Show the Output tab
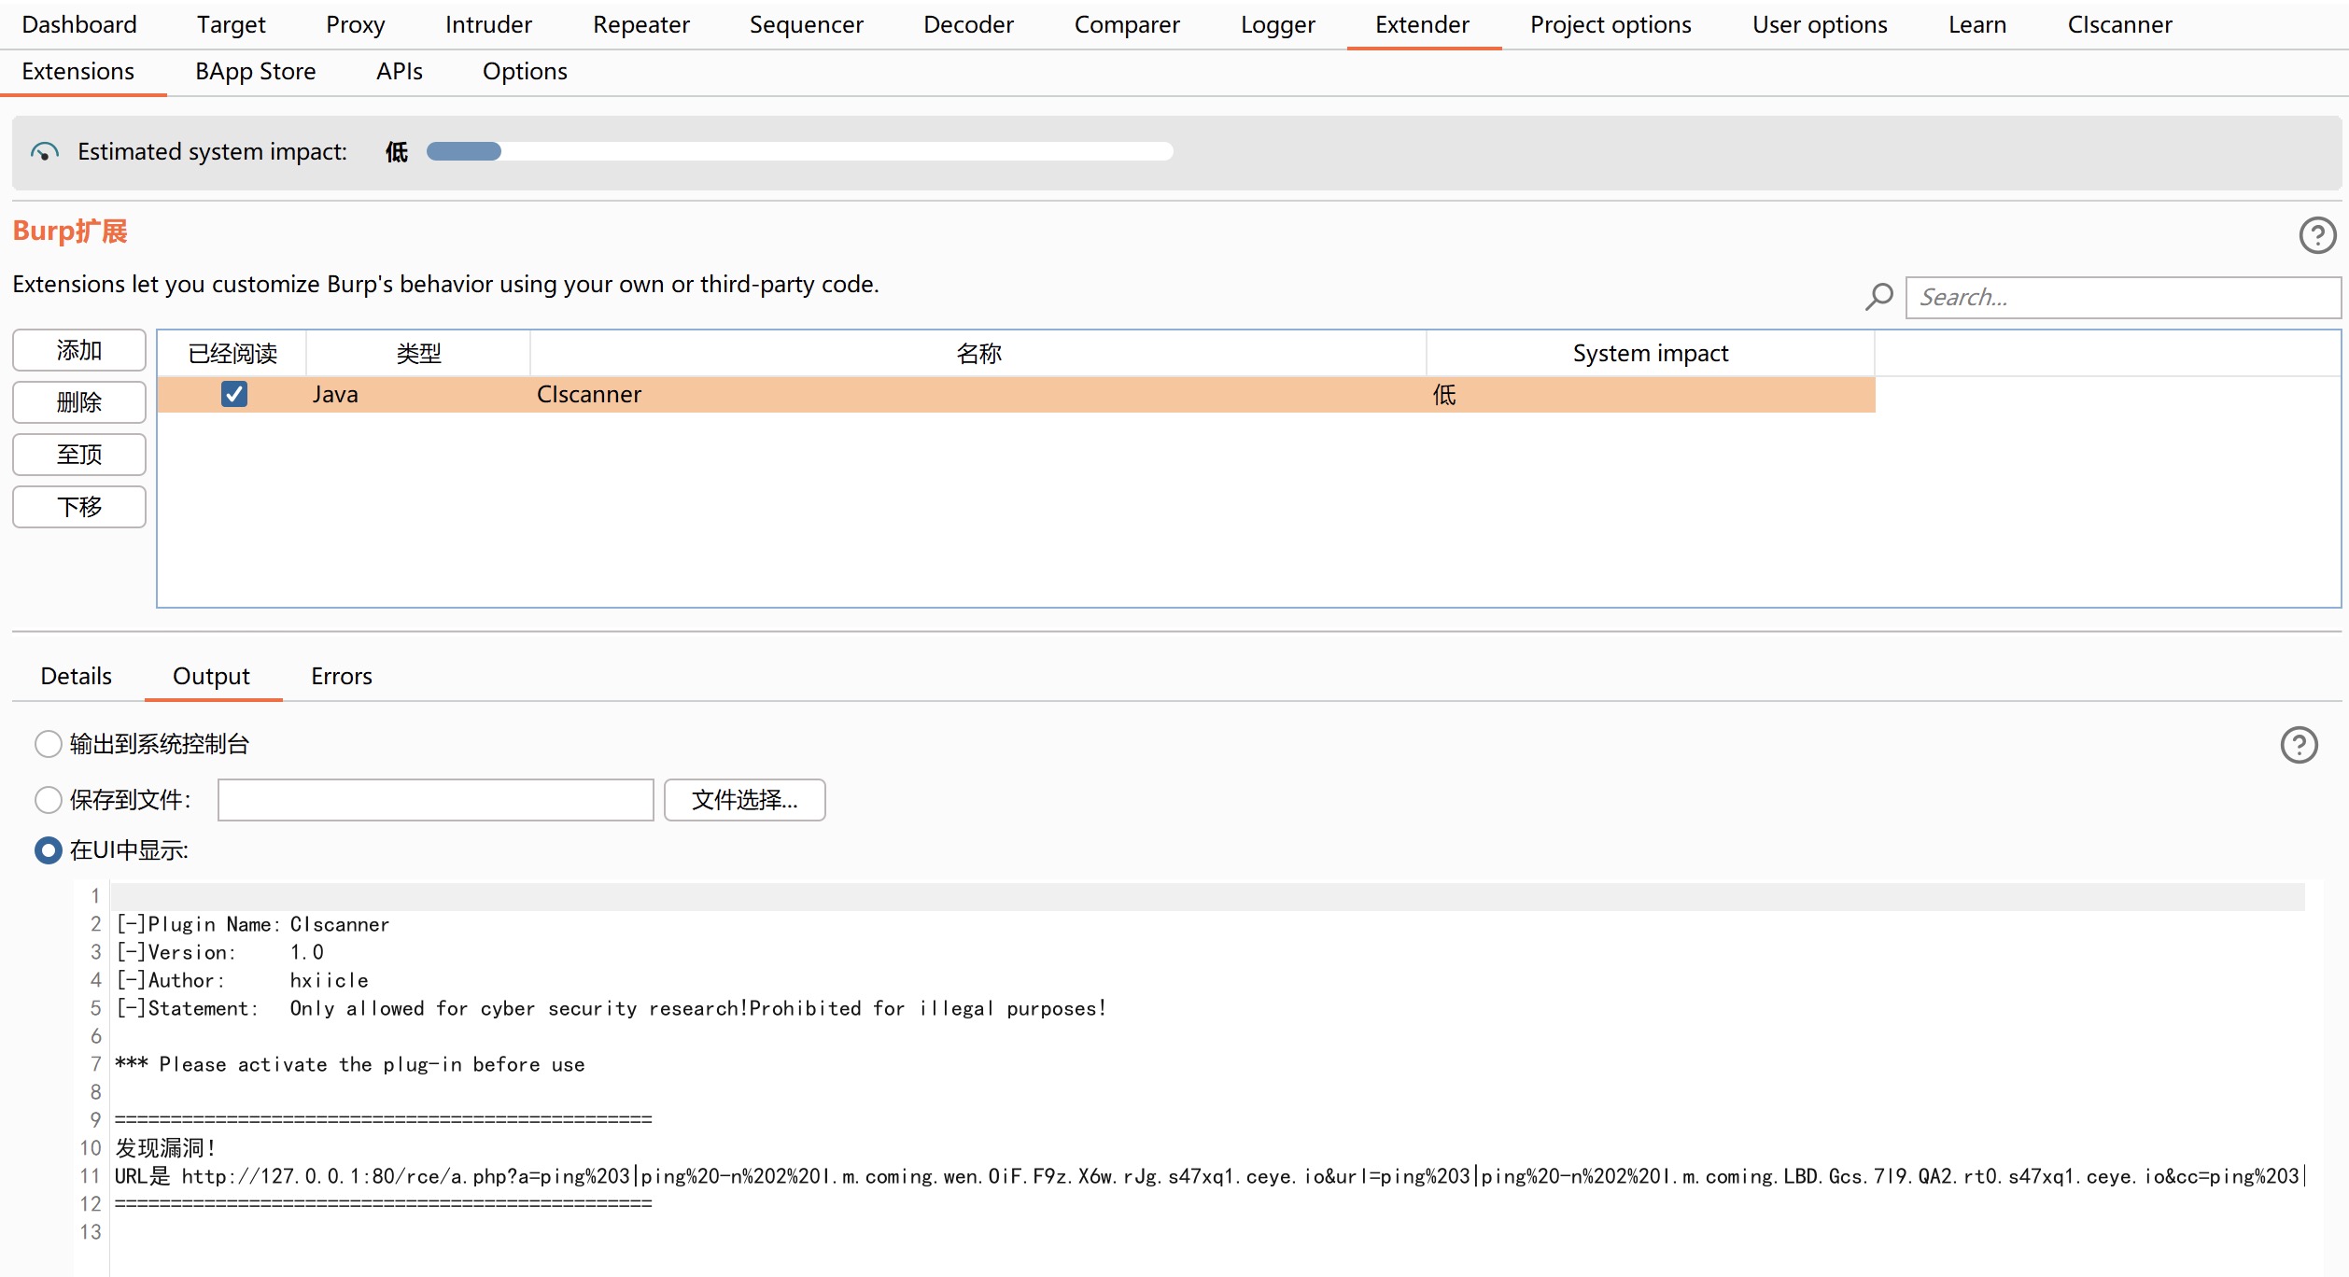 (x=212, y=676)
